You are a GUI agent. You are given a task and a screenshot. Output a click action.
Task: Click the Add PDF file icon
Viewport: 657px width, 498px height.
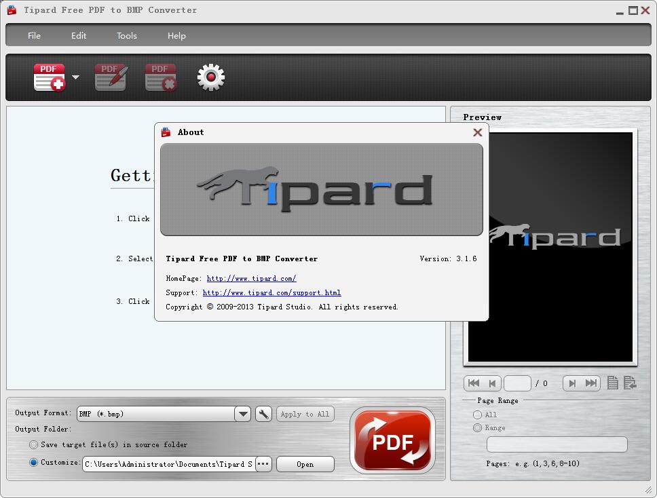[x=50, y=77]
